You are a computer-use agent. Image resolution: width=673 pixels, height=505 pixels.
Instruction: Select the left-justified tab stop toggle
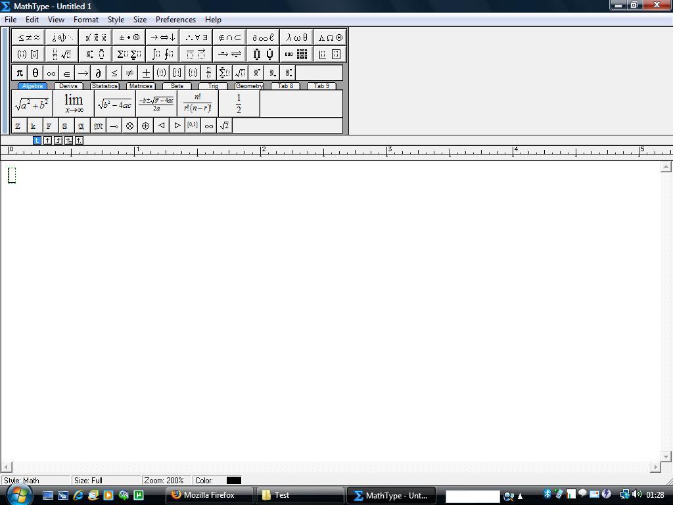37,141
